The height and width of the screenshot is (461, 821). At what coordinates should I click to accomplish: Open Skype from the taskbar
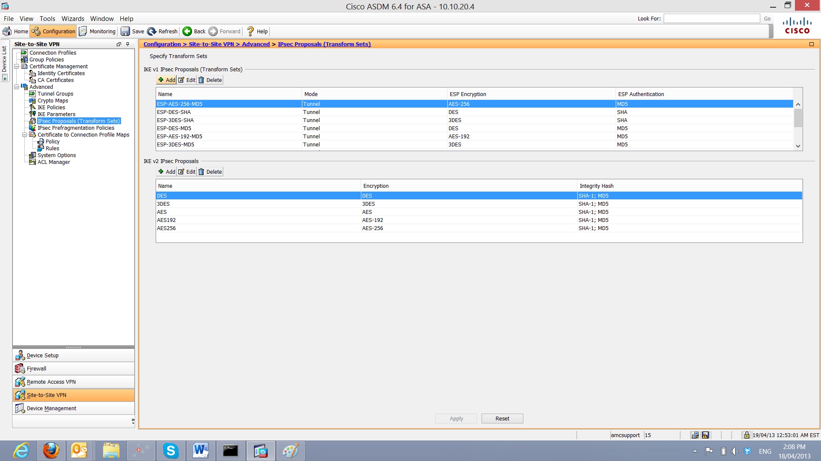click(x=171, y=451)
